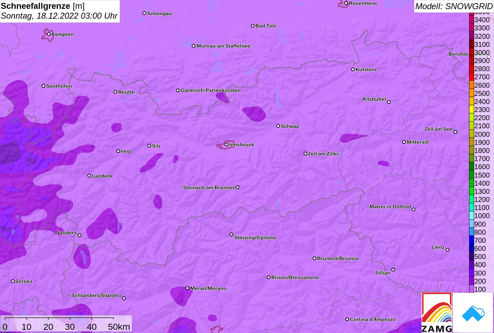Click the "Reutte" town label
The width and height of the screenshot is (494, 333).
pyautogui.click(x=126, y=92)
